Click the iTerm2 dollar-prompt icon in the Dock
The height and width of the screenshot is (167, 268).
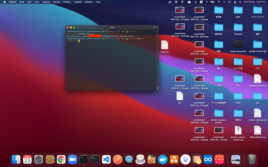click(x=84, y=159)
